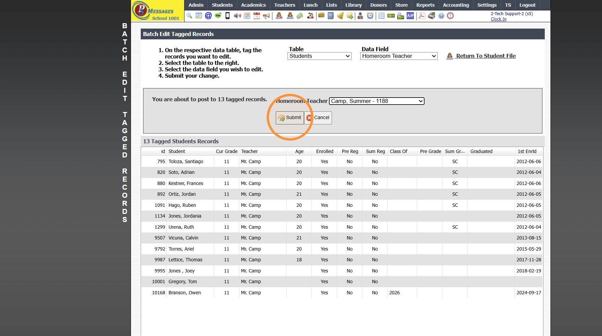Image resolution: width=602 pixels, height=336 pixels.
Task: Select the Torres, Ariel row
Action: coord(342,249)
